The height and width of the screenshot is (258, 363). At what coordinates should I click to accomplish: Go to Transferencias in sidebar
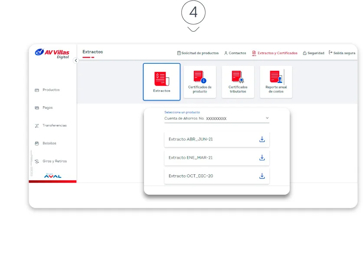[54, 125]
